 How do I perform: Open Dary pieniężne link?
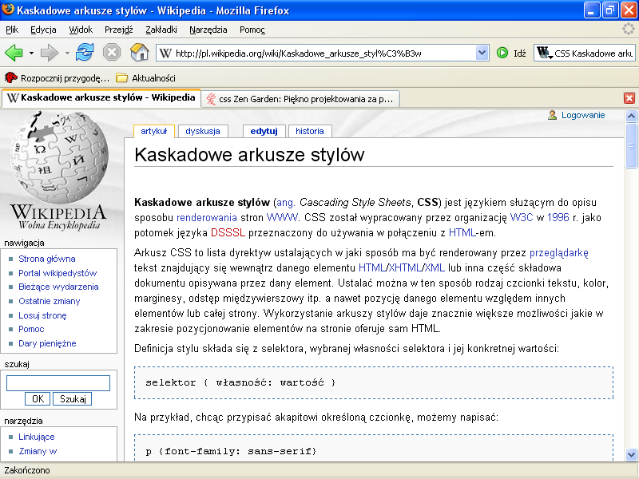point(47,343)
